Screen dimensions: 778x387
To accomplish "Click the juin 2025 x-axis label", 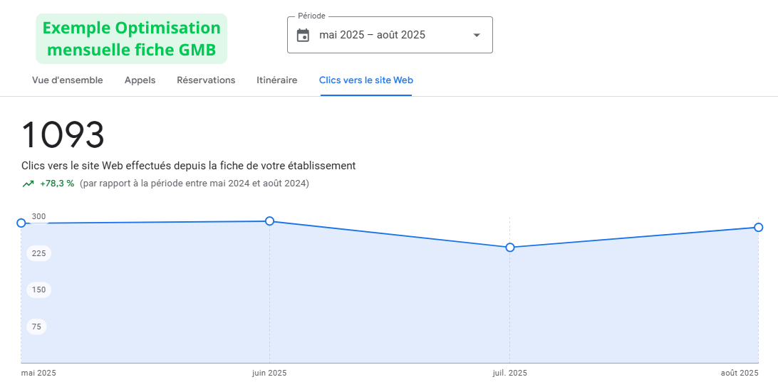I will [269, 373].
